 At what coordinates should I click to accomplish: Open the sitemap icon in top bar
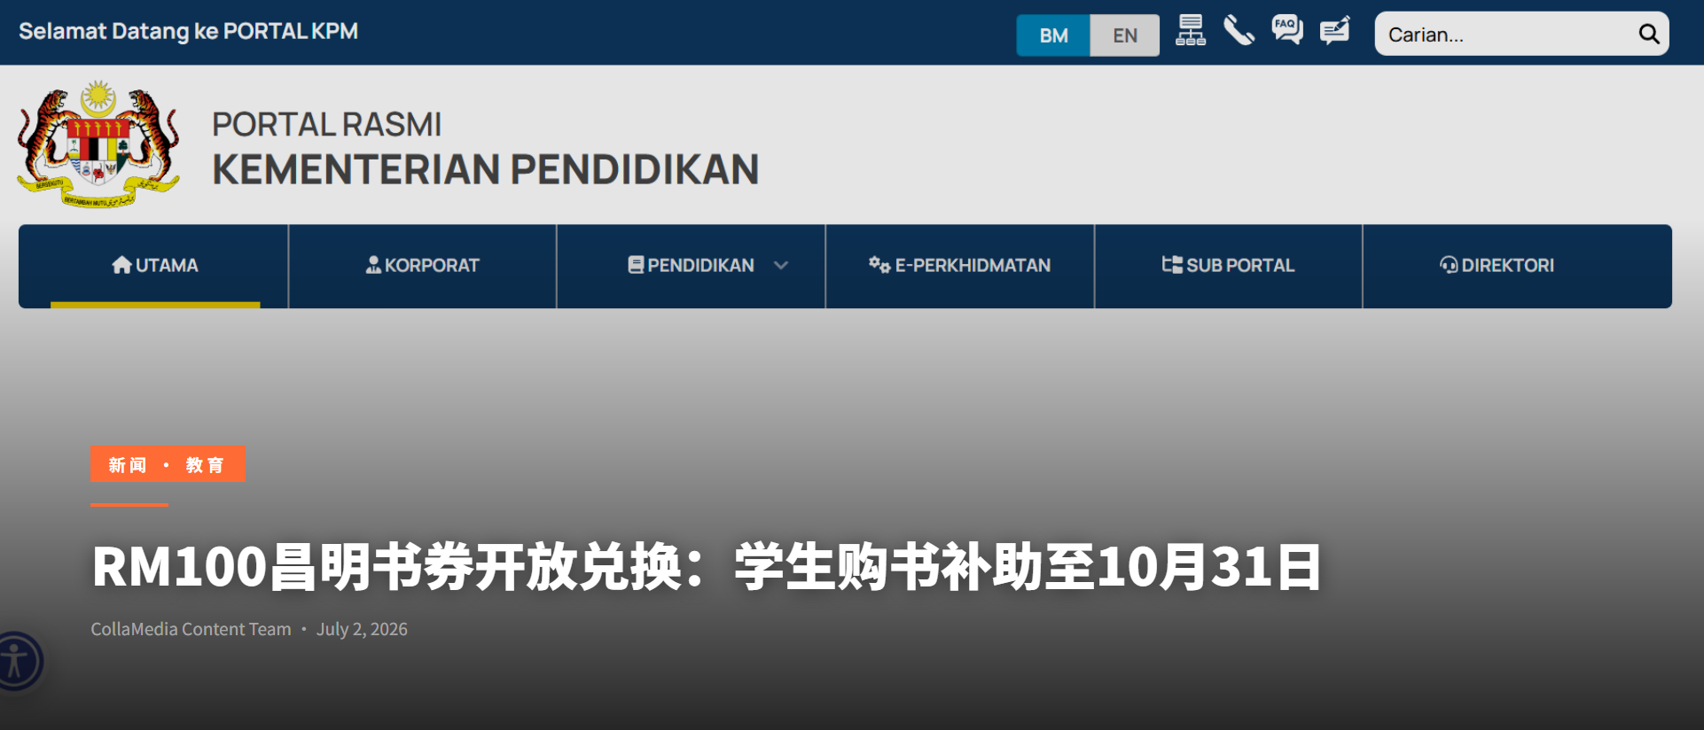pos(1190,31)
